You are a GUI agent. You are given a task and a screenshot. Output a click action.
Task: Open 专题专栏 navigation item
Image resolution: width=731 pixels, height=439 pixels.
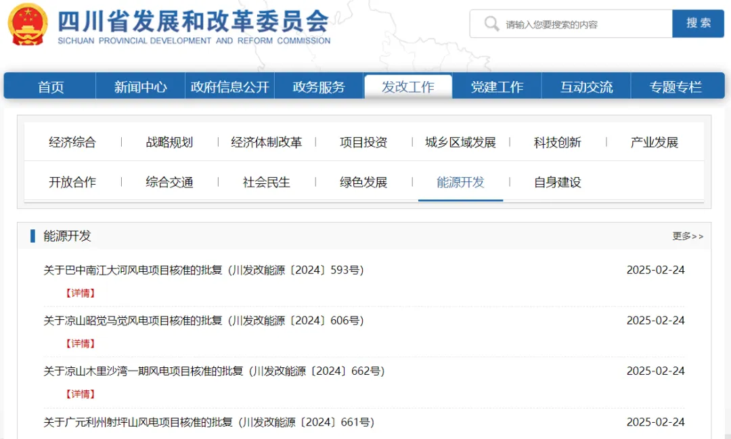(x=675, y=87)
